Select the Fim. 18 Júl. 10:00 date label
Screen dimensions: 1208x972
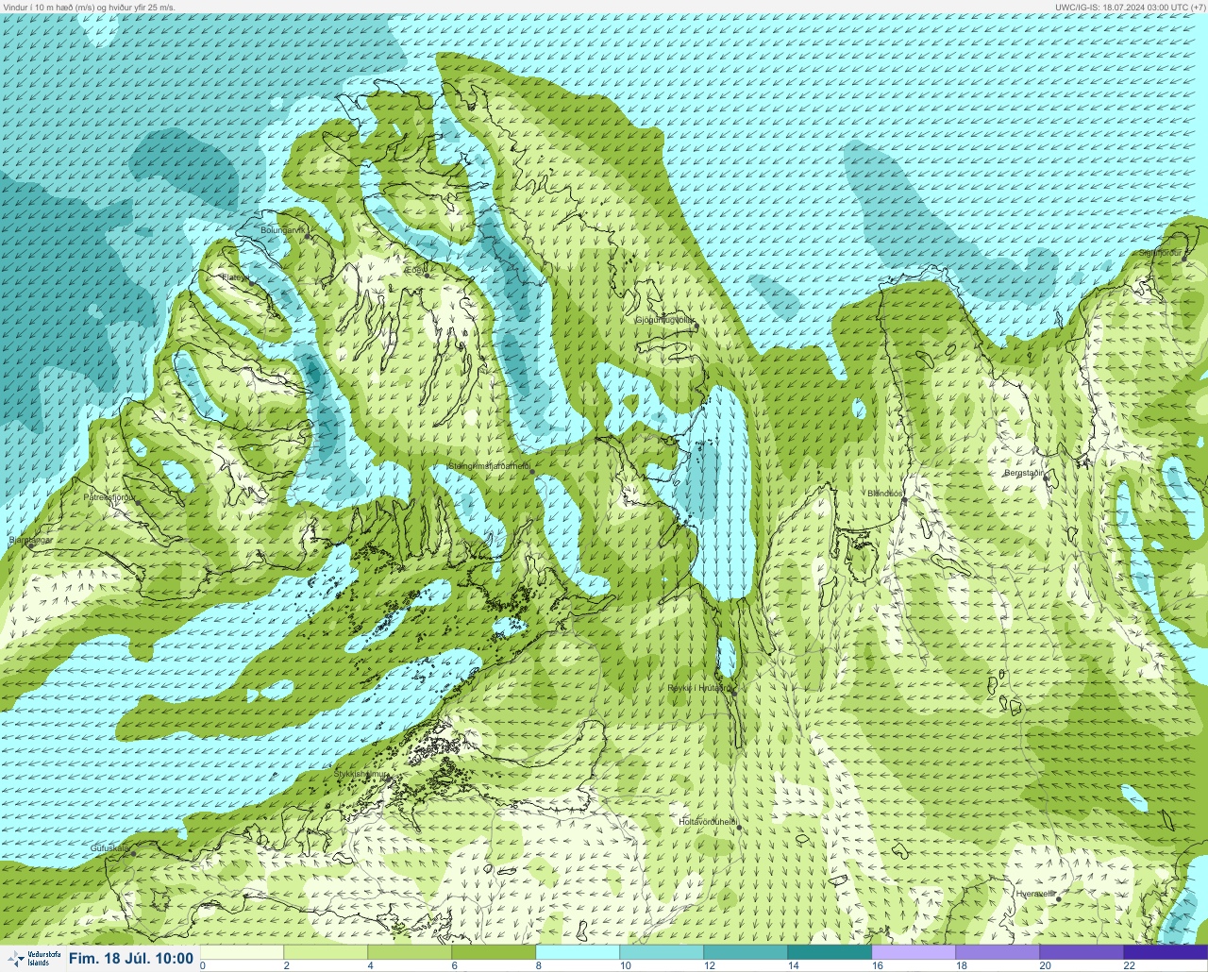tap(131, 959)
